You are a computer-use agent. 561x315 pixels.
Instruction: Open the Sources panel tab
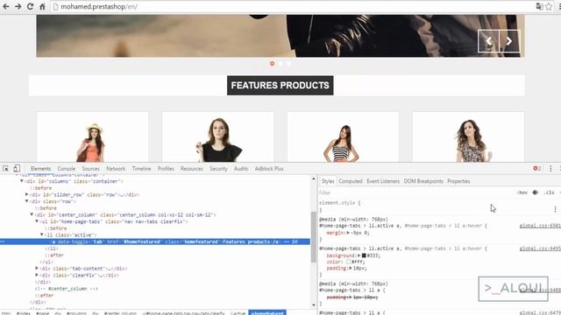click(90, 169)
